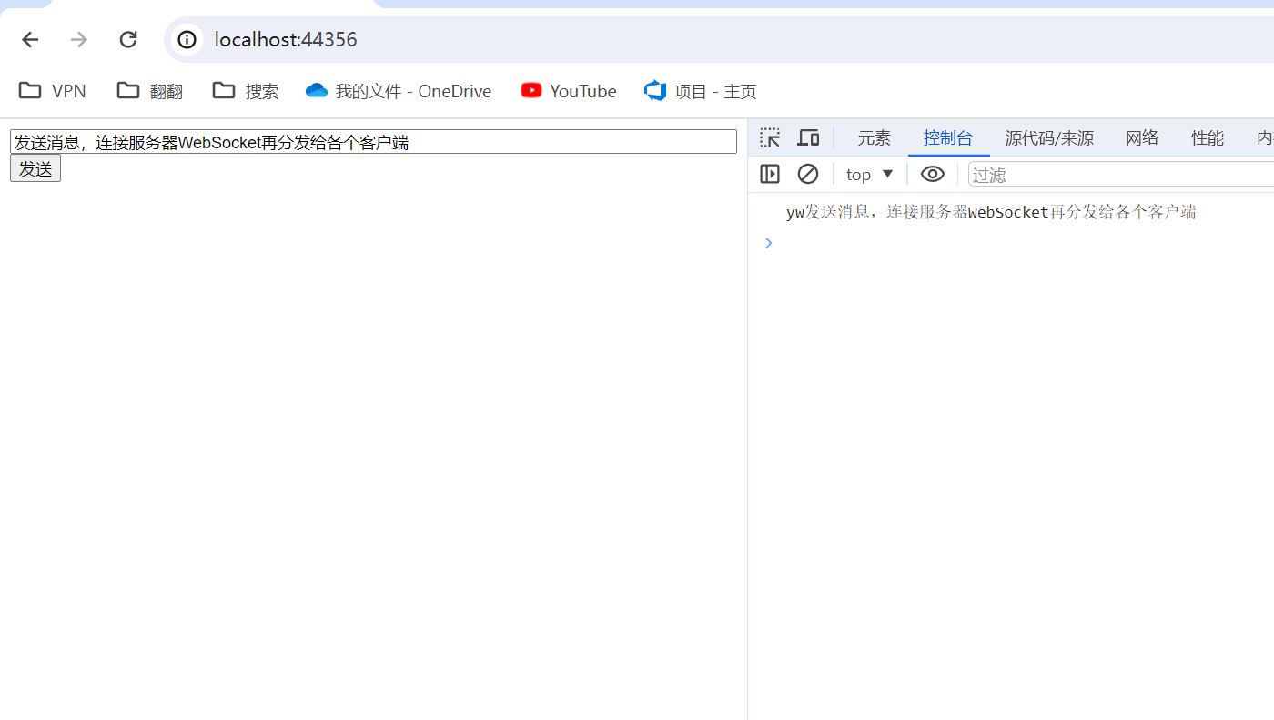Viewport: 1274px width, 720px height.
Task: Activate the DevTools inspect element picker
Action: click(x=770, y=138)
